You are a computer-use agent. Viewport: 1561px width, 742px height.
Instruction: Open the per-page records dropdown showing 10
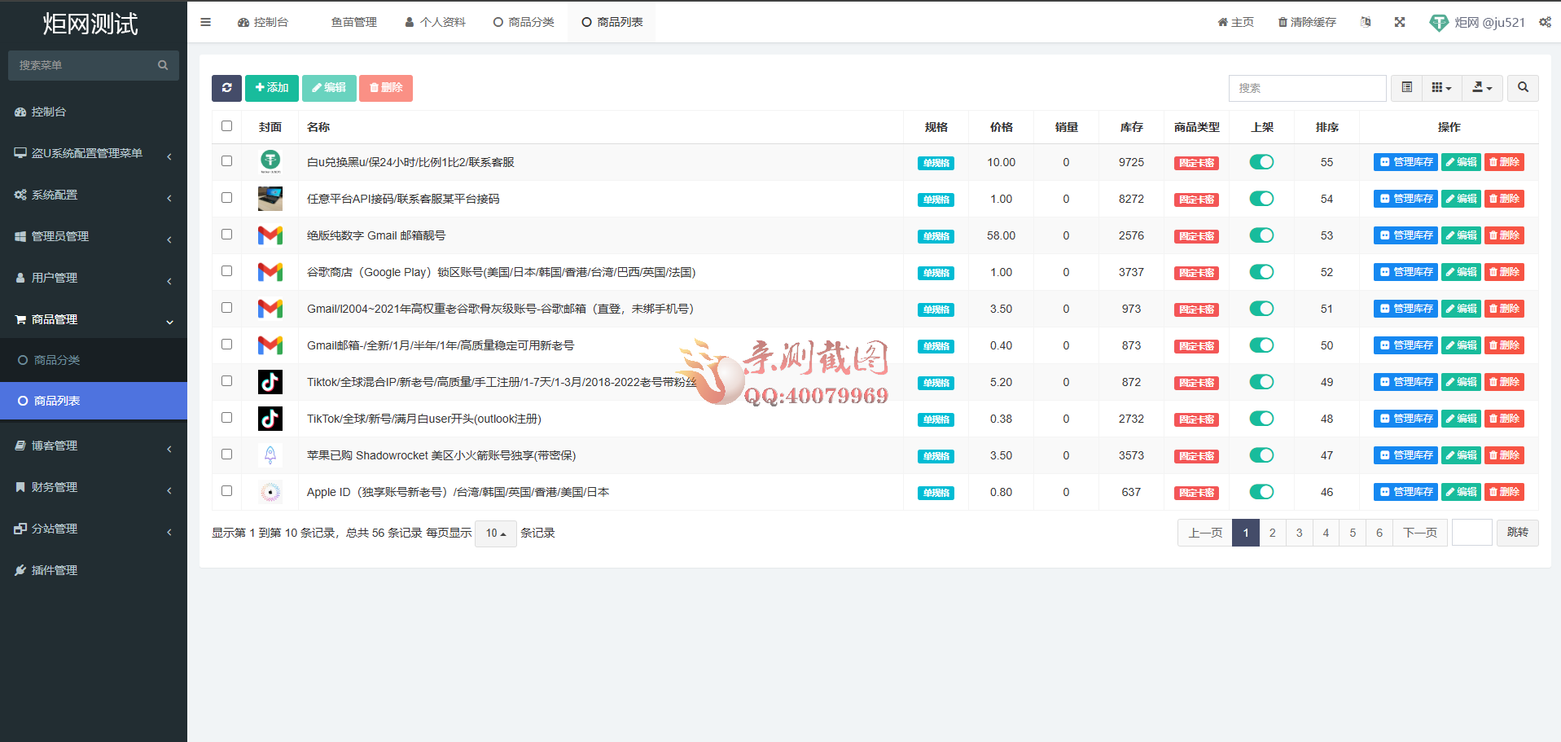495,533
